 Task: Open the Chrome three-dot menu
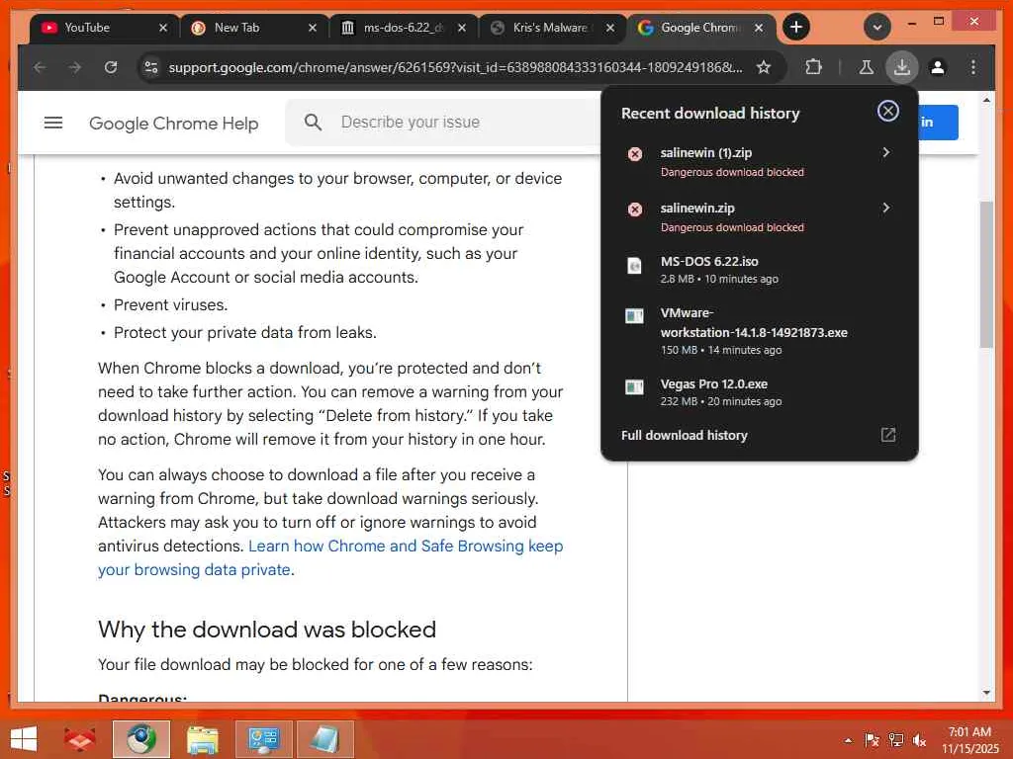click(973, 67)
